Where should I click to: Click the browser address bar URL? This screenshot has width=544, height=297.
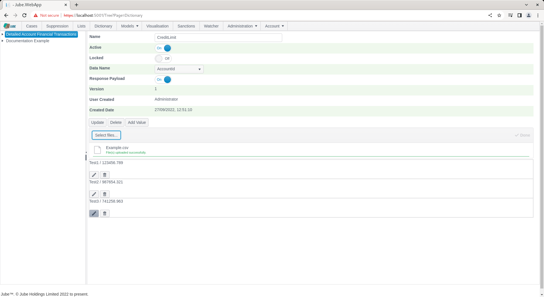[103, 15]
